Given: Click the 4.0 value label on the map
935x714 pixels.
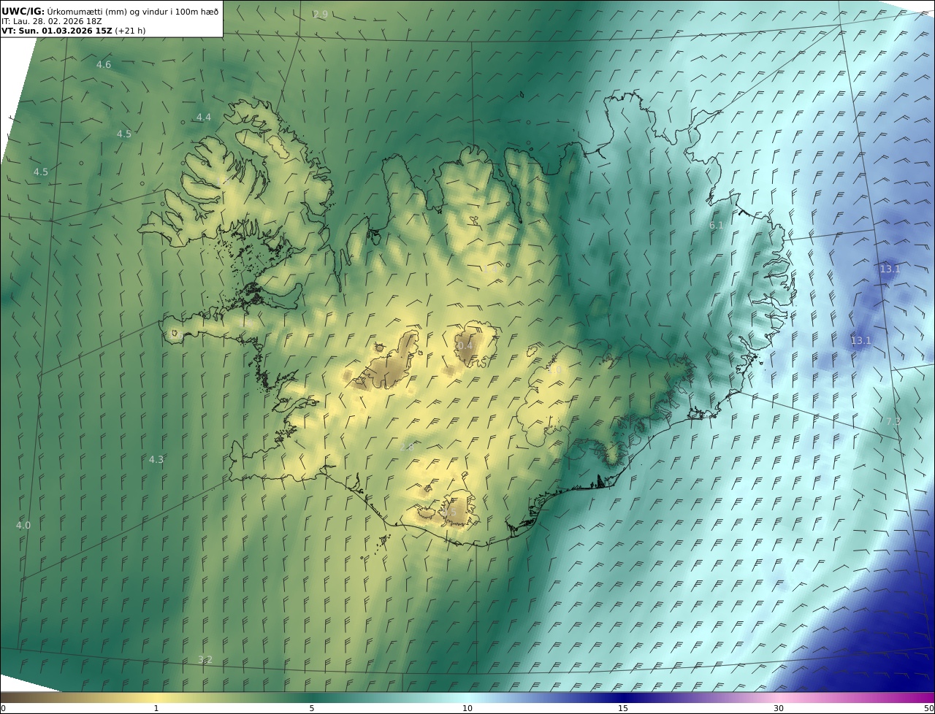Looking at the screenshot, I should point(23,525).
